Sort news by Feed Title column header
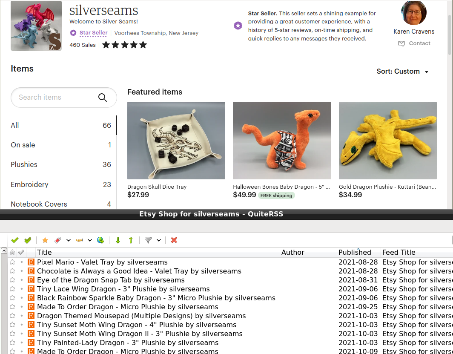Viewport: 453px width, 354px height. point(417,252)
